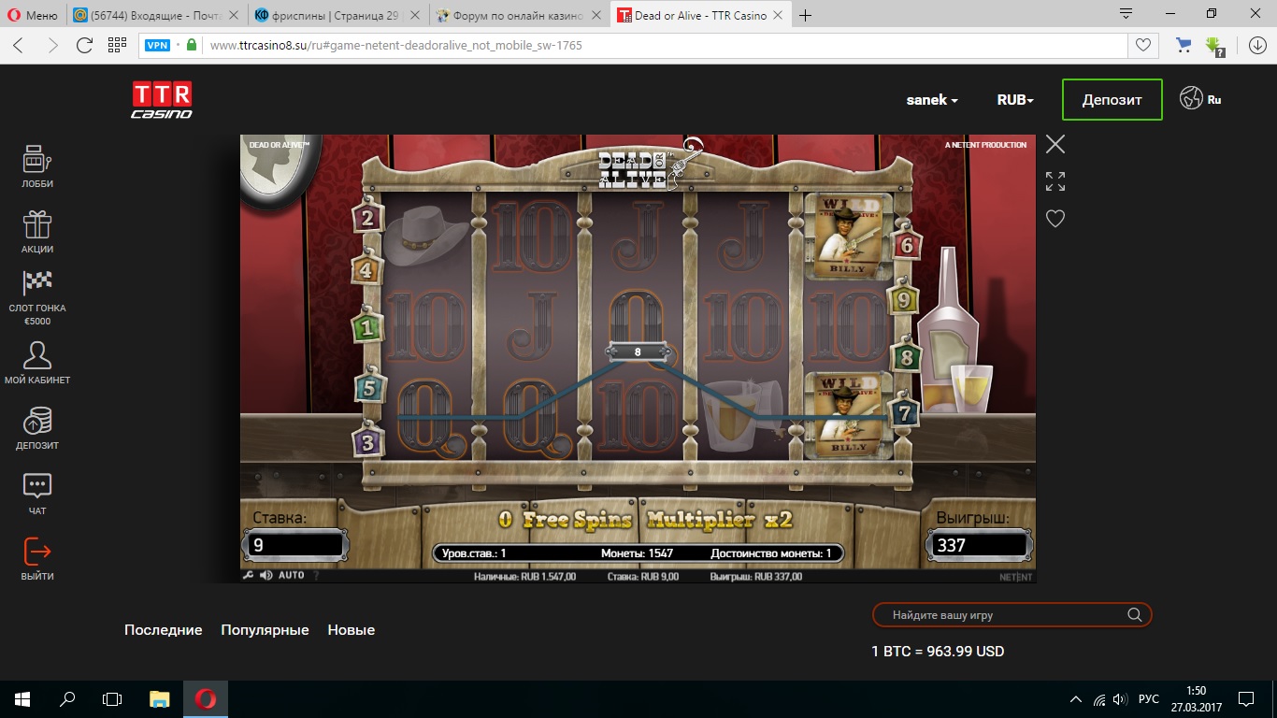Toggle AUTO play in the game bar
This screenshot has height=718, width=1277.
292,575
